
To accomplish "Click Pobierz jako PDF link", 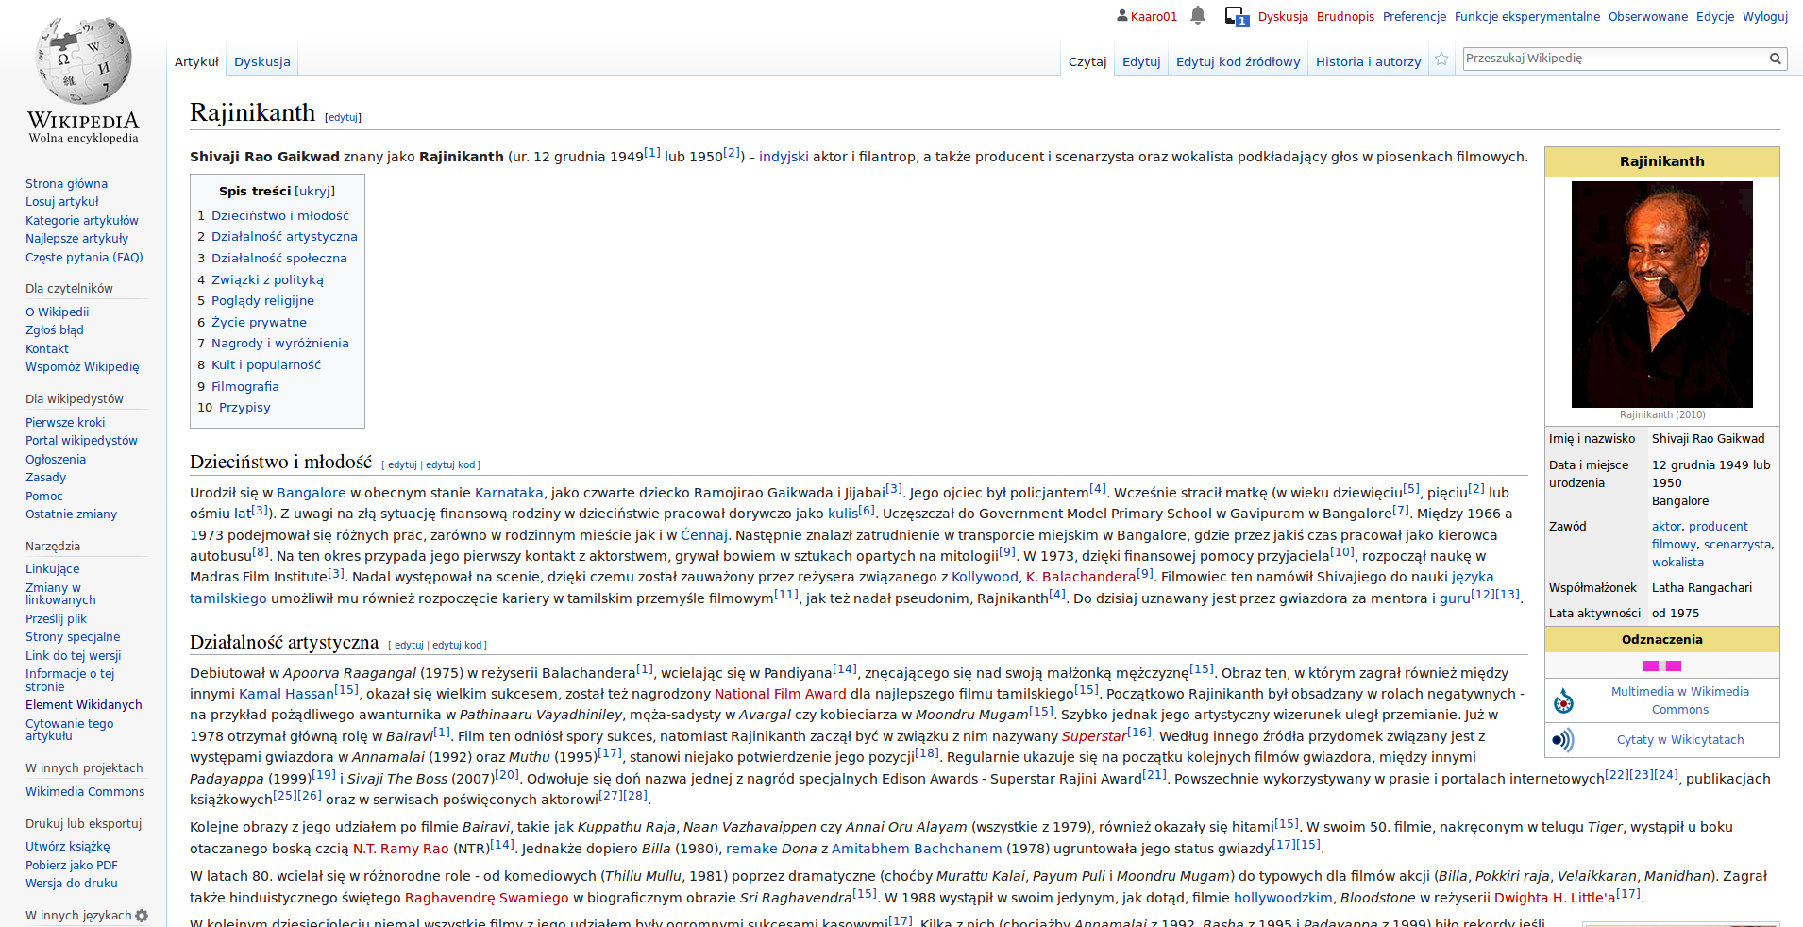I will 71,866.
